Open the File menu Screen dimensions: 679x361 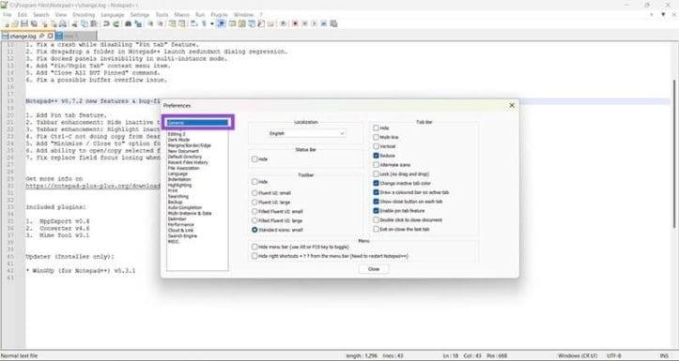click(7, 15)
